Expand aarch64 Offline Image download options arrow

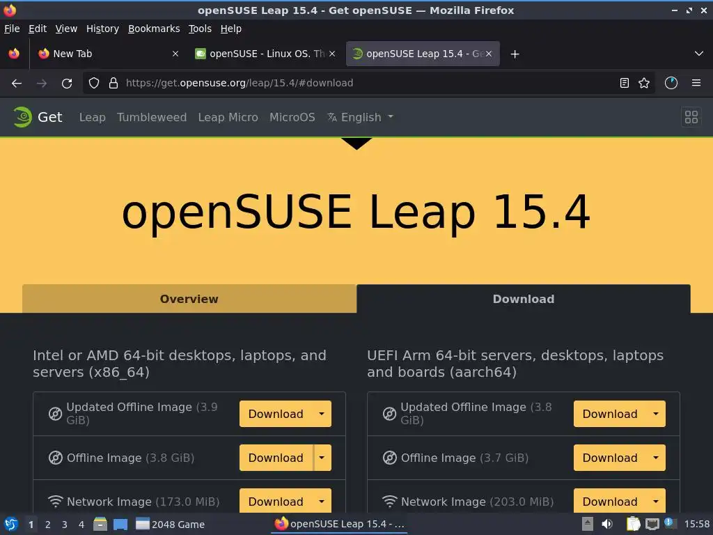[x=656, y=458]
